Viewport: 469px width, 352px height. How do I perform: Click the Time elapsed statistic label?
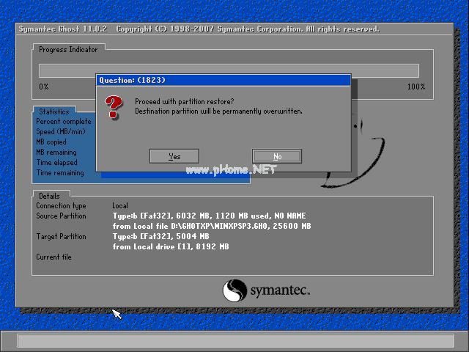pyautogui.click(x=56, y=163)
